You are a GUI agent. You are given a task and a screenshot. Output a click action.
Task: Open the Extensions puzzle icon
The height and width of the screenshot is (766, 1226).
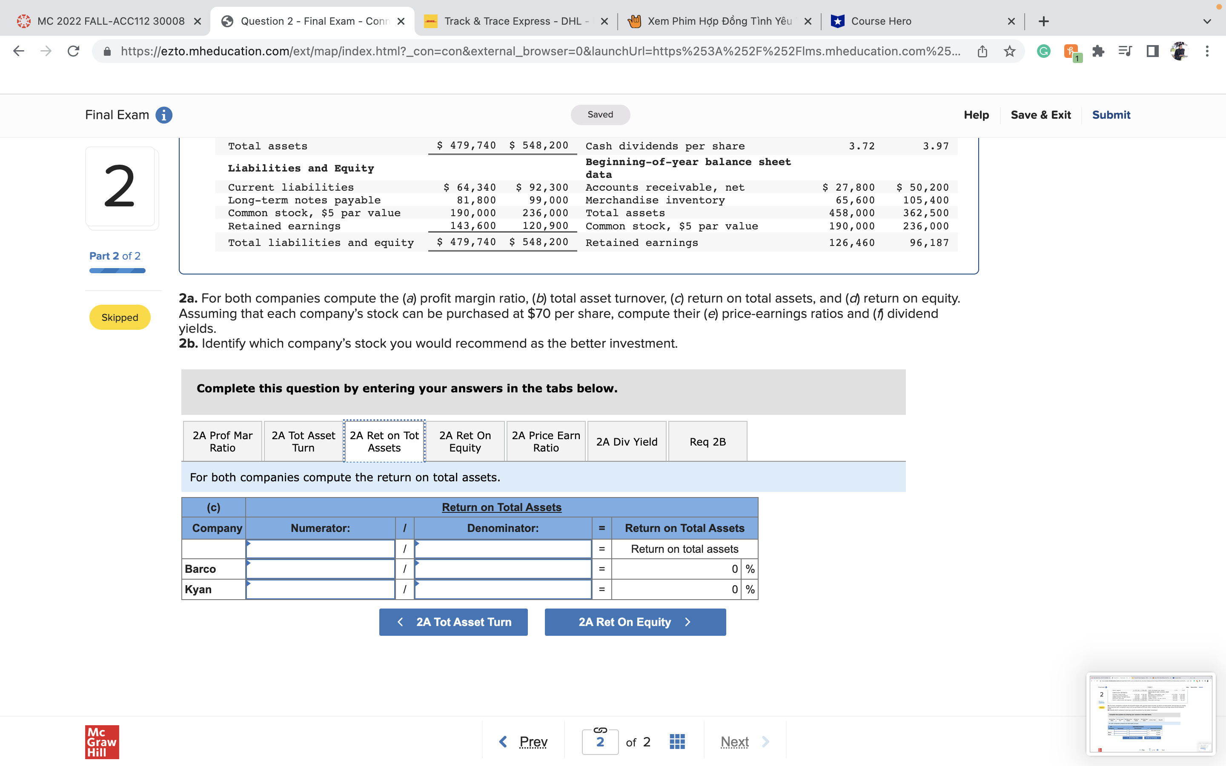[x=1098, y=51]
